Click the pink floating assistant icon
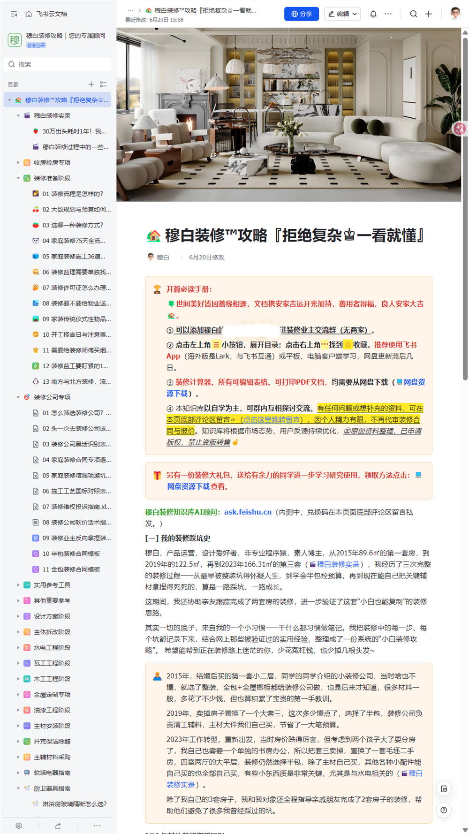469x834 pixels. pyautogui.click(x=460, y=129)
